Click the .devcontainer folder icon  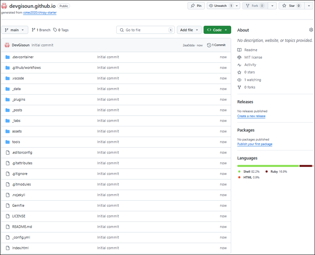pyautogui.click(x=7, y=57)
